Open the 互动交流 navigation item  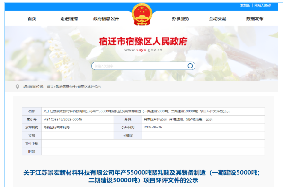pyautogui.click(x=218, y=18)
